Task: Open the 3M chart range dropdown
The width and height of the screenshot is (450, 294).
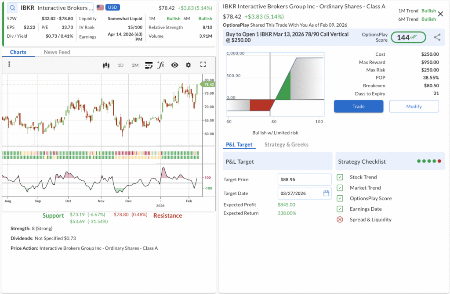Action: point(135,65)
